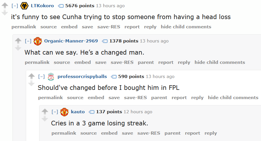Hide child comments under professorcrispyballs' reply
Image resolution: width=261 pixels, height=141 pixels.
(233, 98)
